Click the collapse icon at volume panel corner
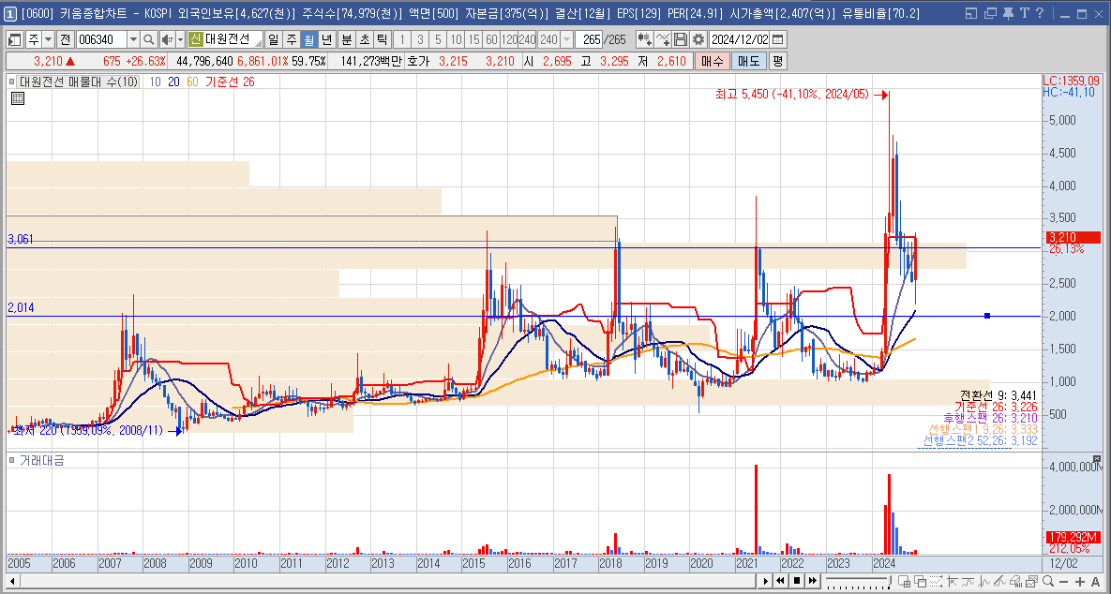The width and height of the screenshot is (1111, 594). pyautogui.click(x=1097, y=459)
